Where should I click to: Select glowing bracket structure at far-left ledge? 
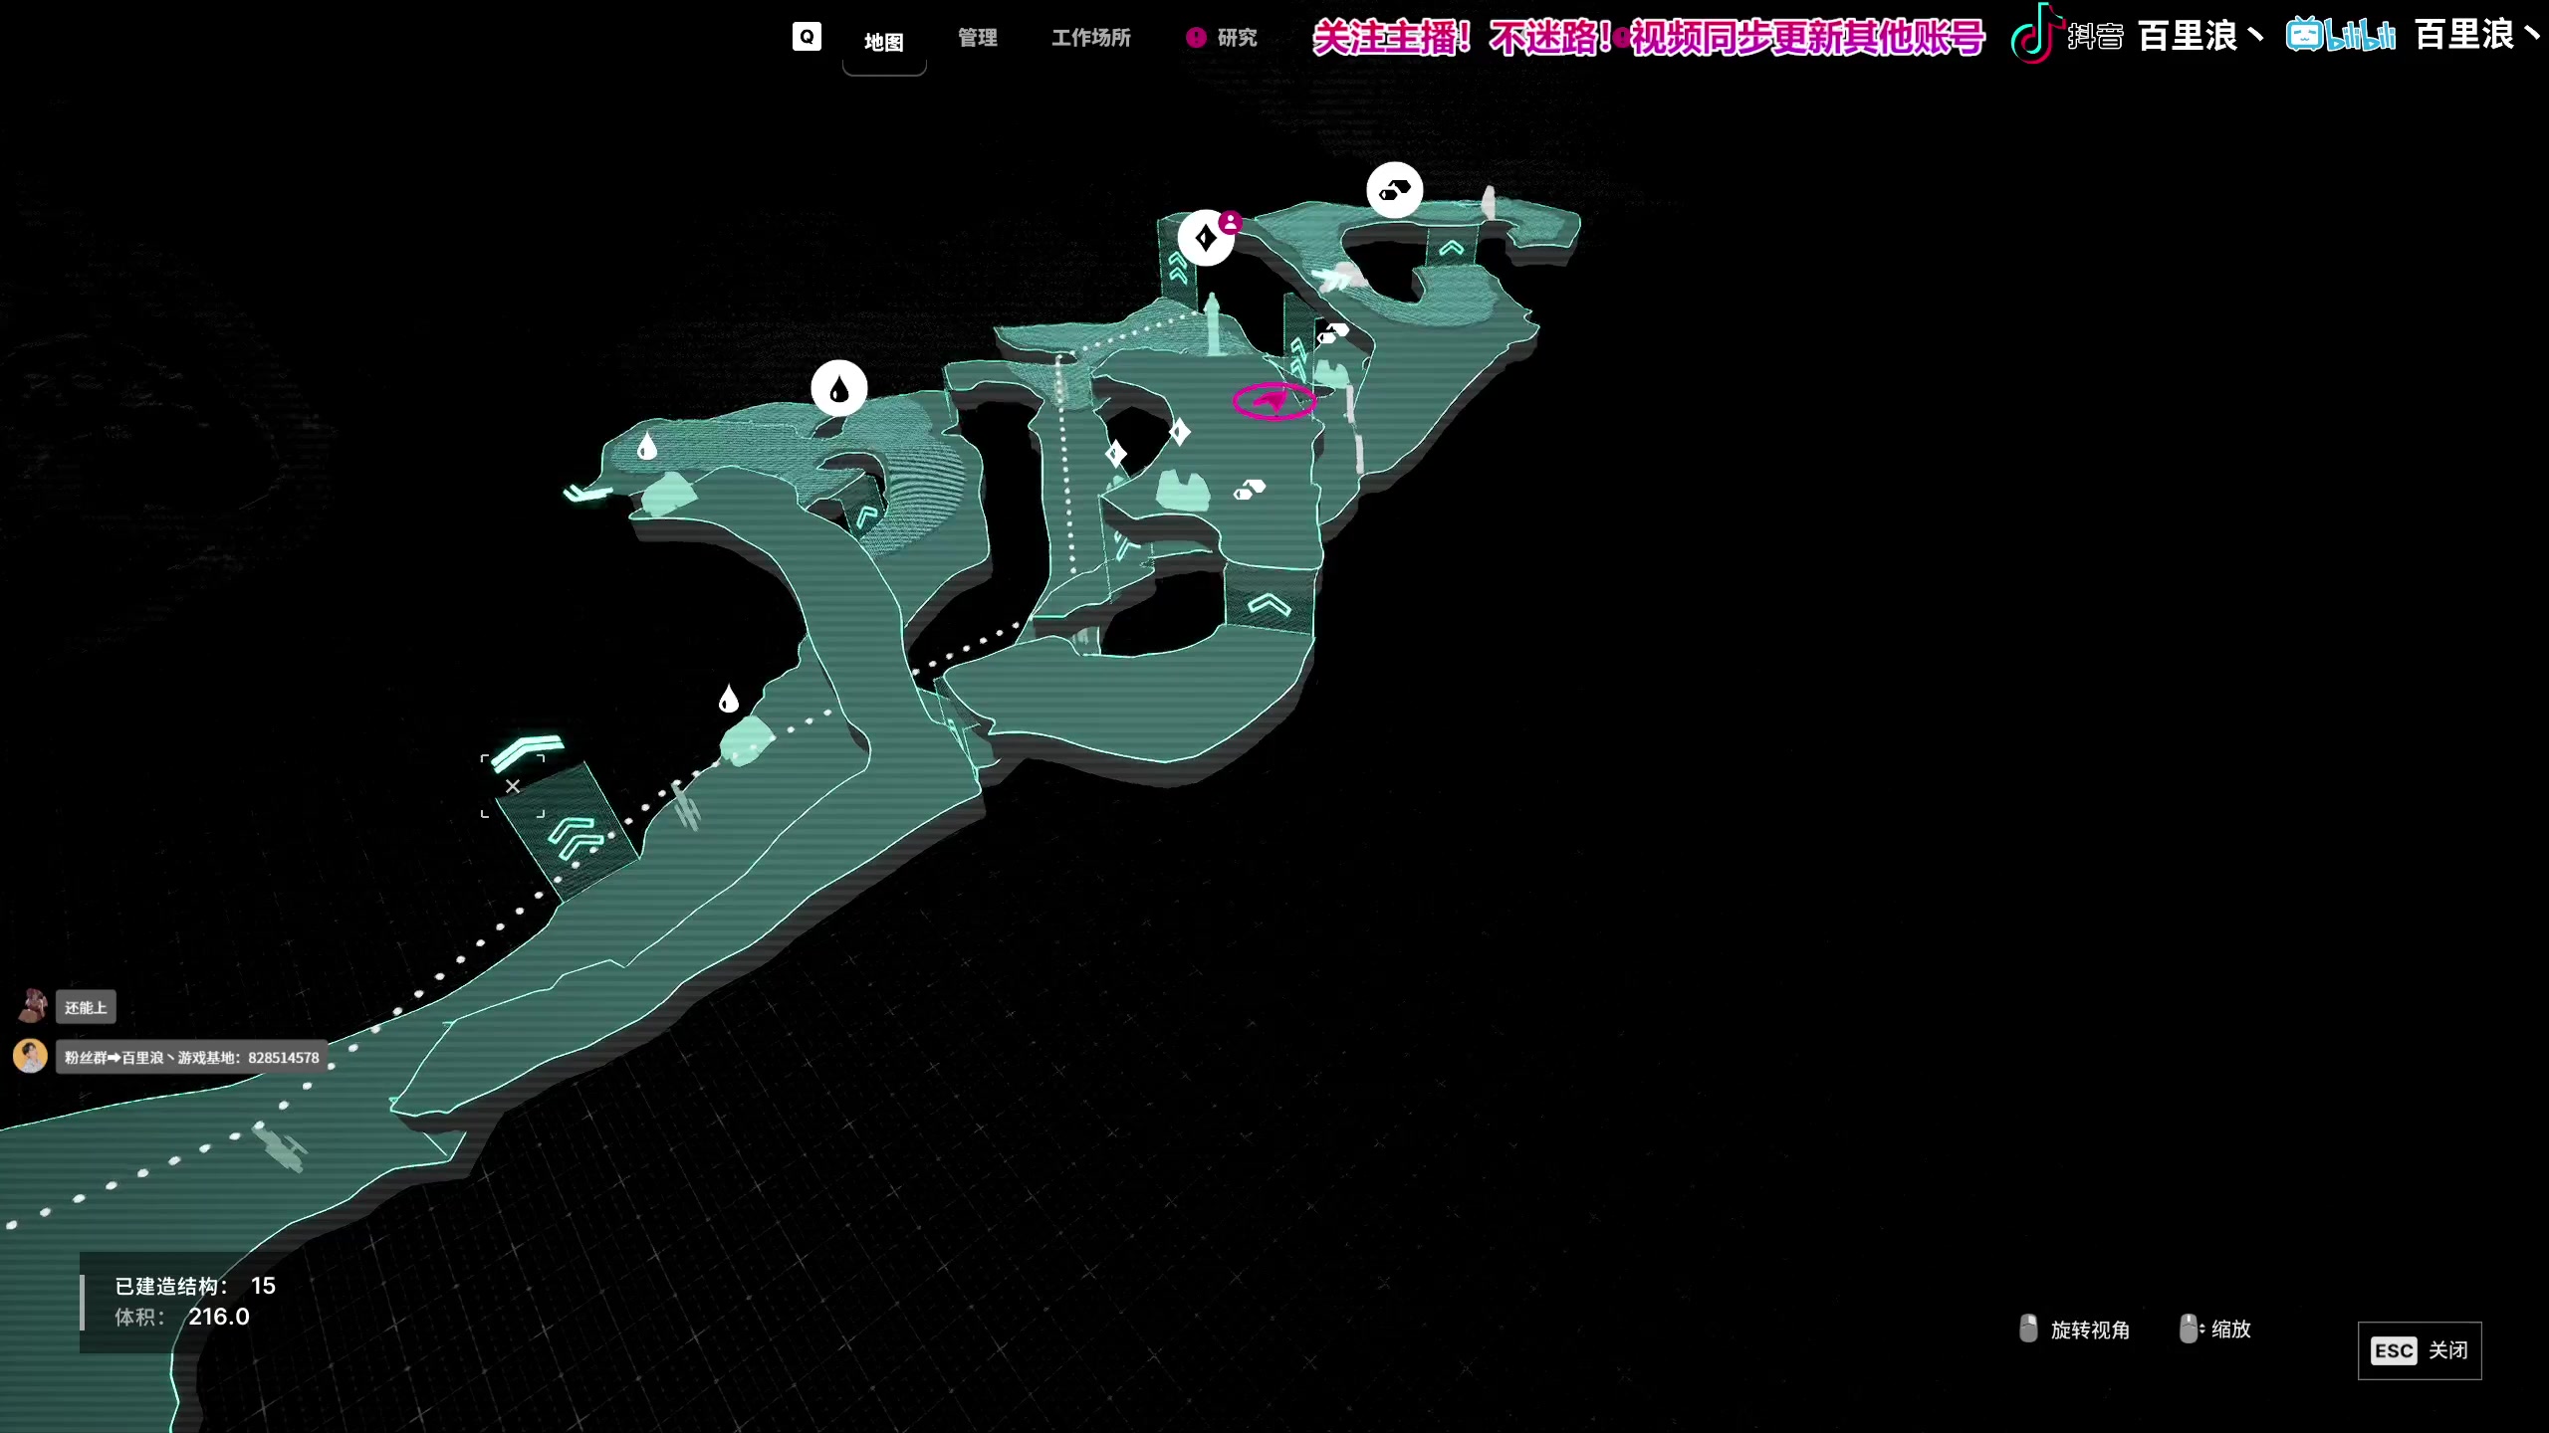click(587, 493)
